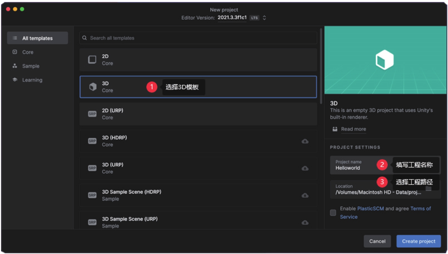Click the 2D template square icon
This screenshot has width=448, height=254.
click(x=92, y=59)
